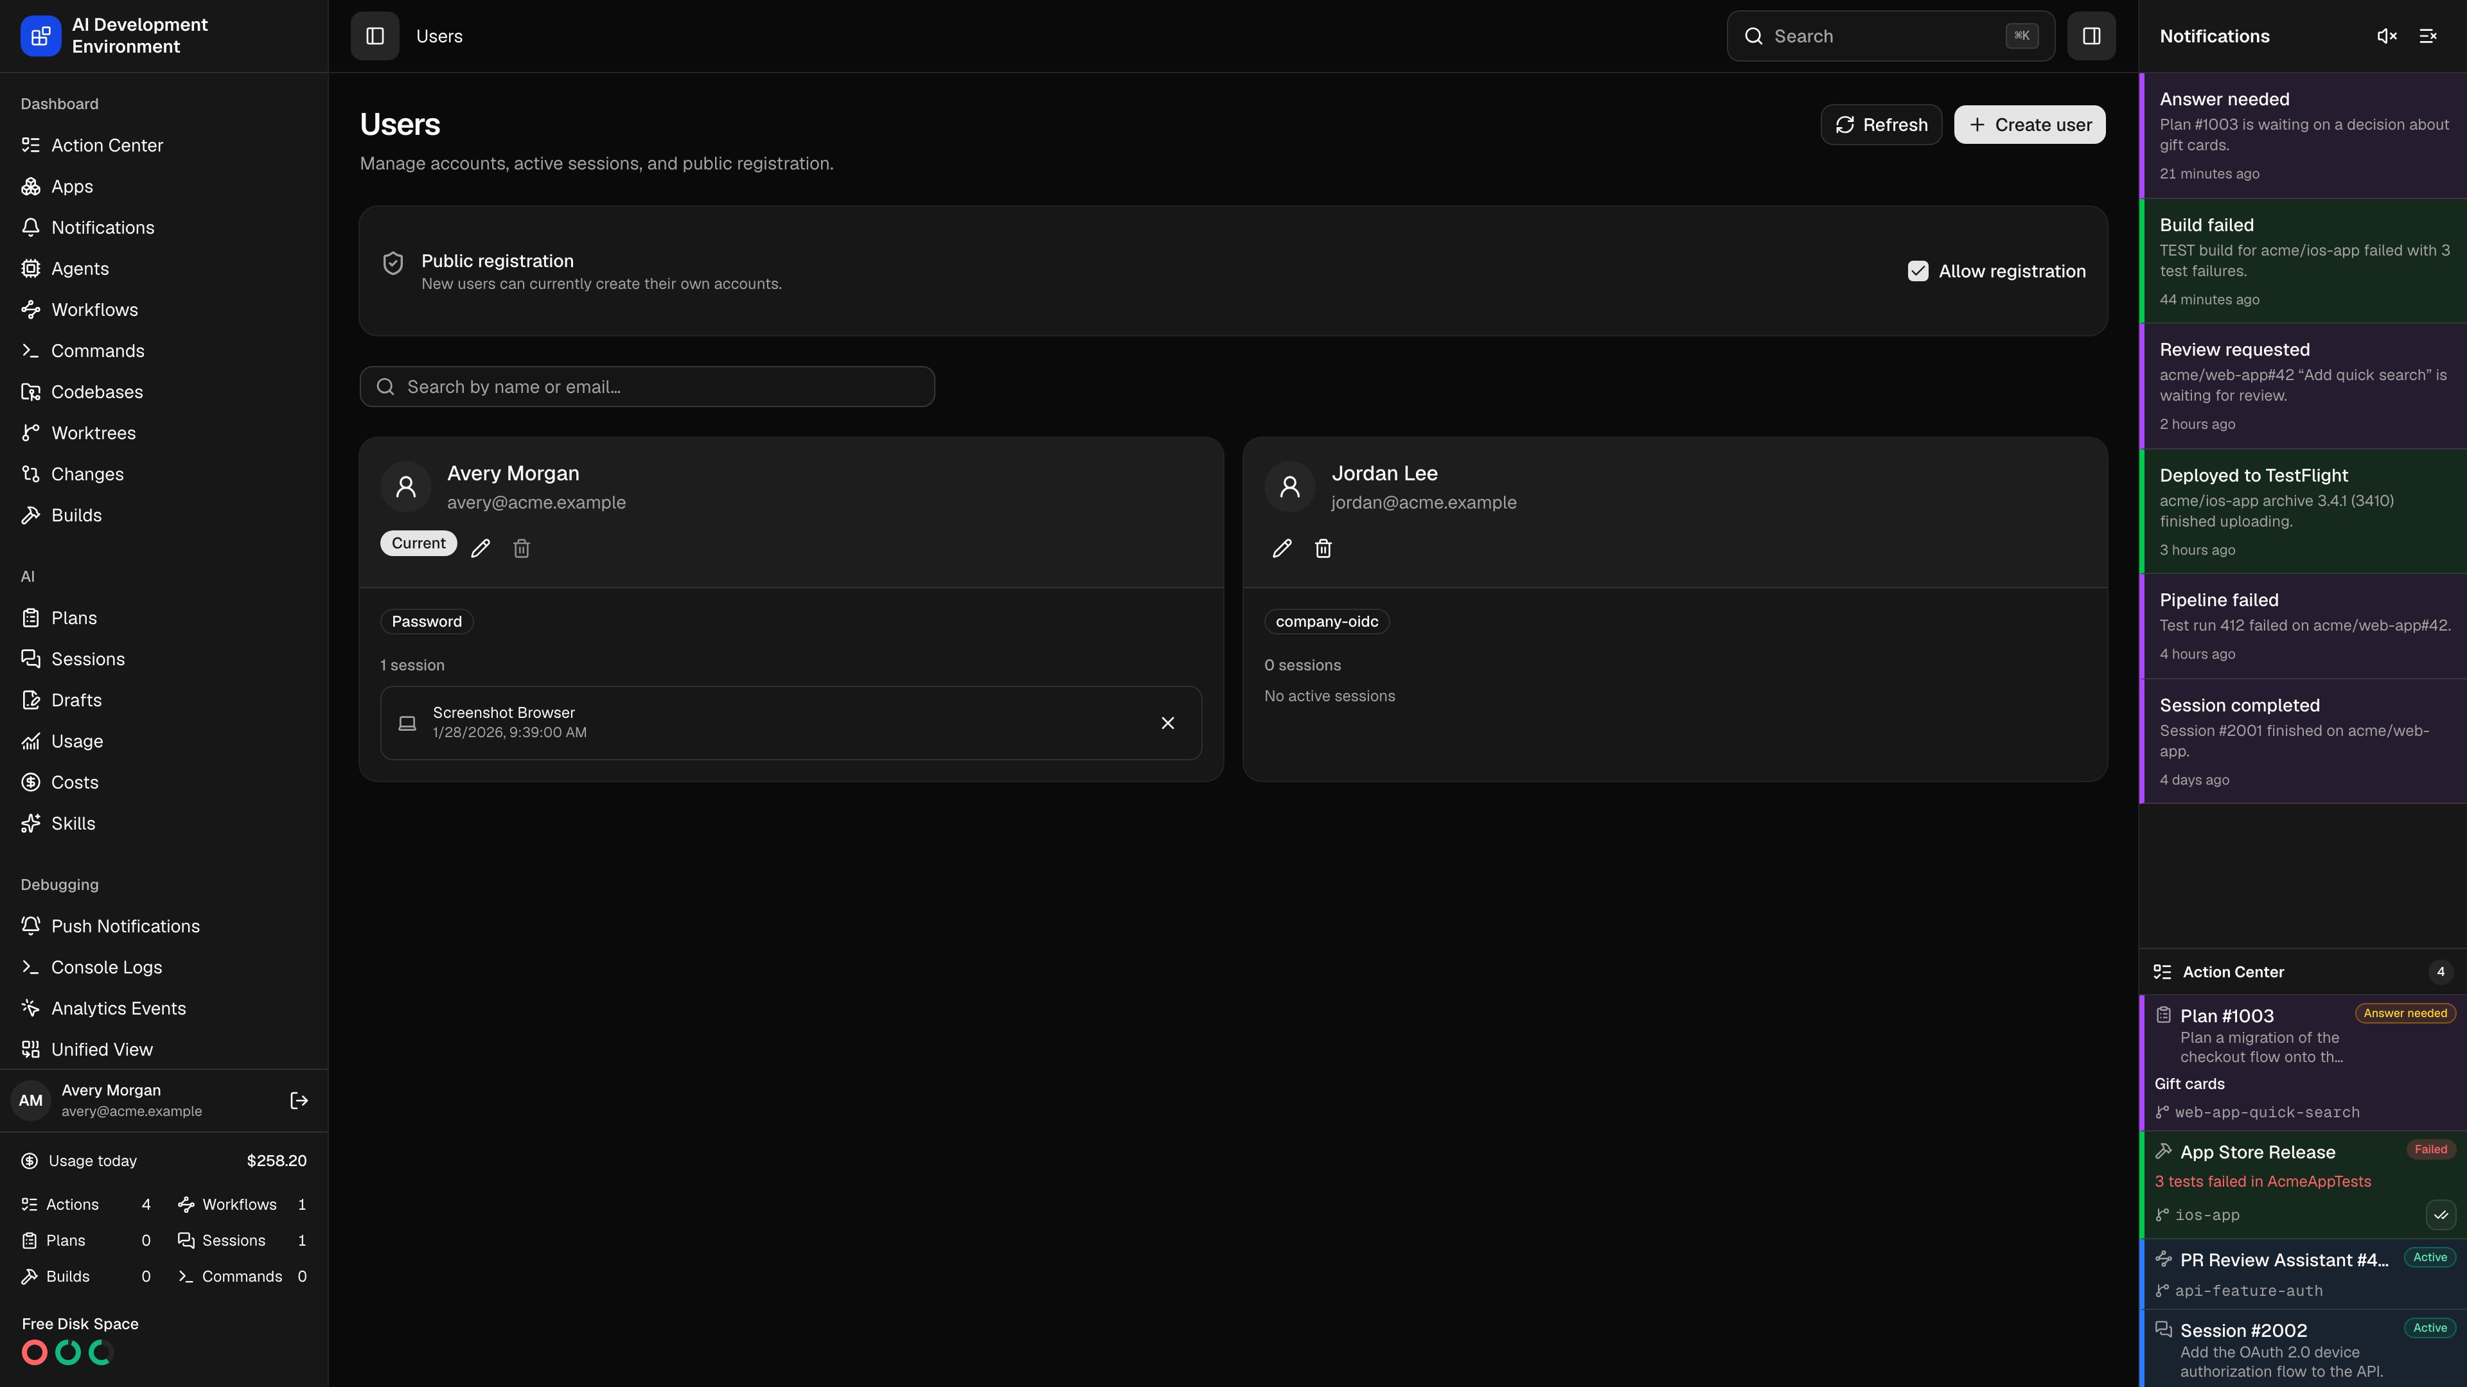Open Console Logs
Screen dimensions: 2467x1387
click(x=164, y=968)
